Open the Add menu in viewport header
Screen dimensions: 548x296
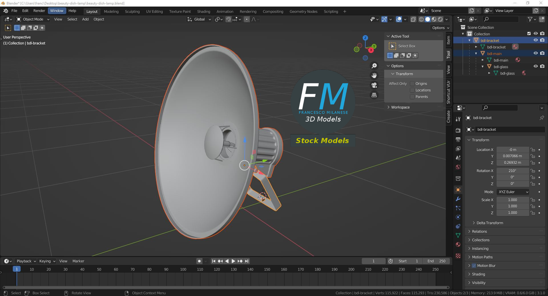click(x=85, y=19)
